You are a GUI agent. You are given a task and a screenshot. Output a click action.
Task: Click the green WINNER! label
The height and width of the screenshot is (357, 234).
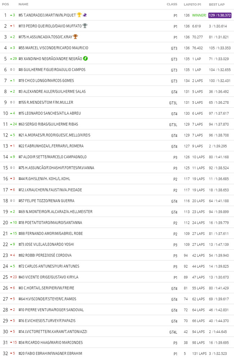[199, 15]
